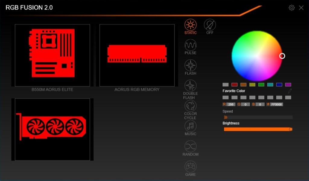Select the first Favorite Color slot
The height and width of the screenshot is (181, 309).
[225, 98]
